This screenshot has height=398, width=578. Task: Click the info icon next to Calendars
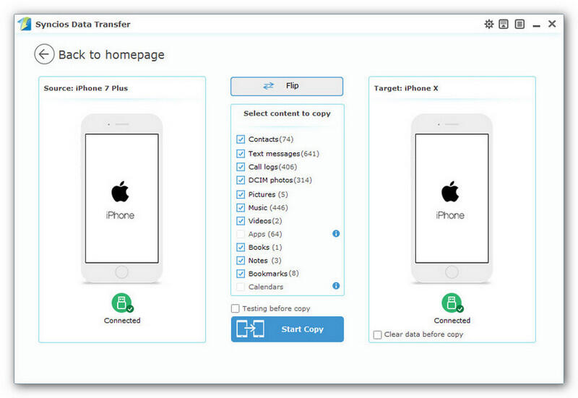336,286
